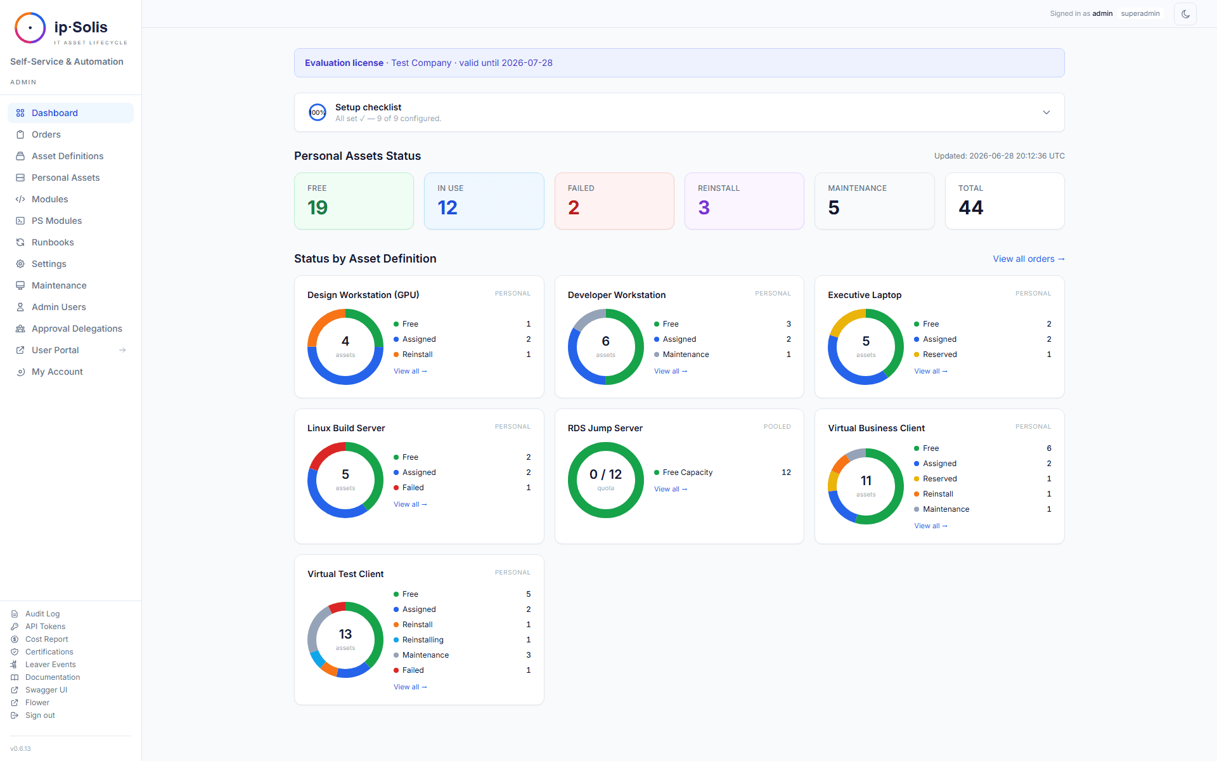Image resolution: width=1217 pixels, height=761 pixels.
Task: Click View all under Design Workstation (GPU)
Action: tap(410, 371)
